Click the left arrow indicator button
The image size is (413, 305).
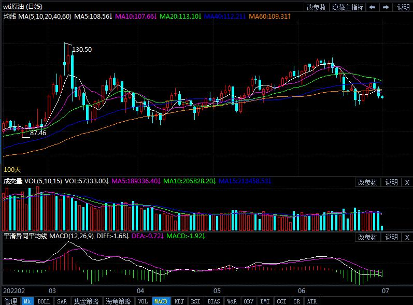coord(373,7)
